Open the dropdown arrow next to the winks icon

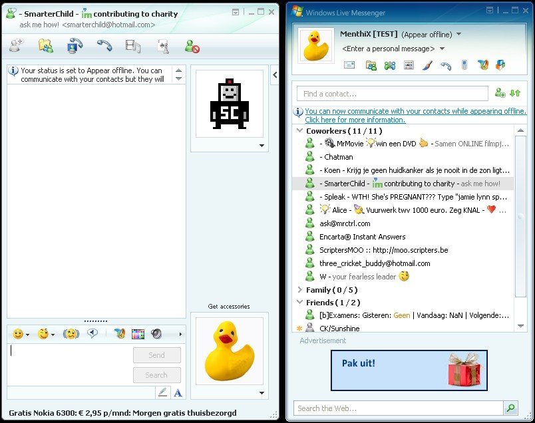pyautogui.click(x=53, y=335)
